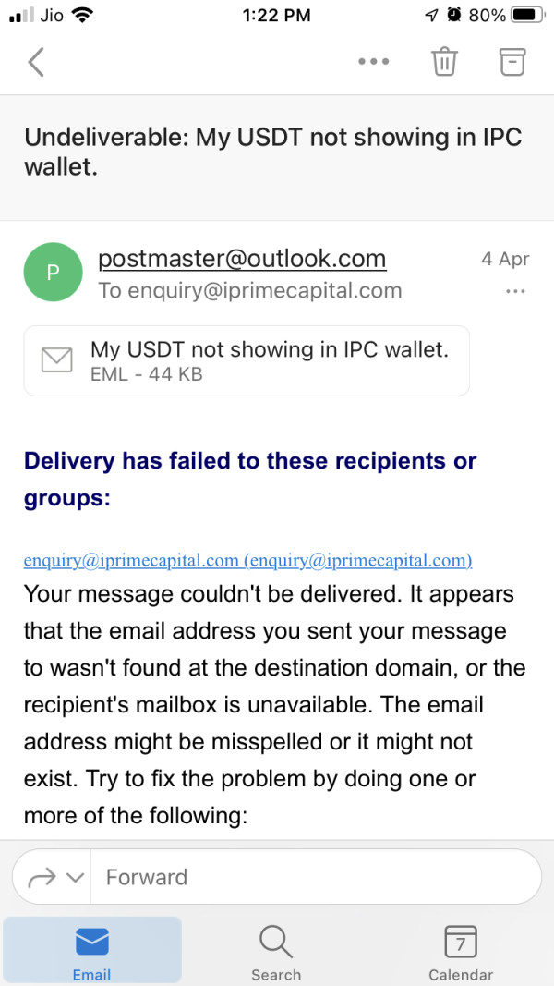The height and width of the screenshot is (986, 554).
Task: Tap the Forward input field
Action: 314,877
